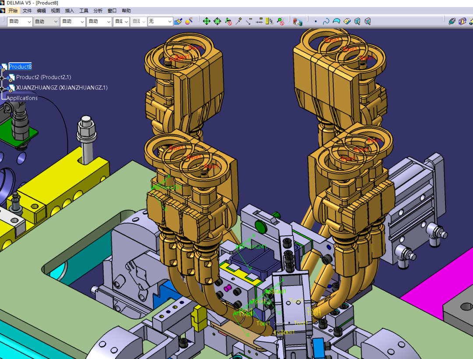Image resolution: width=473 pixels, height=359 pixels.
Task: Open the 工具 (Tools) menu
Action: click(84, 11)
